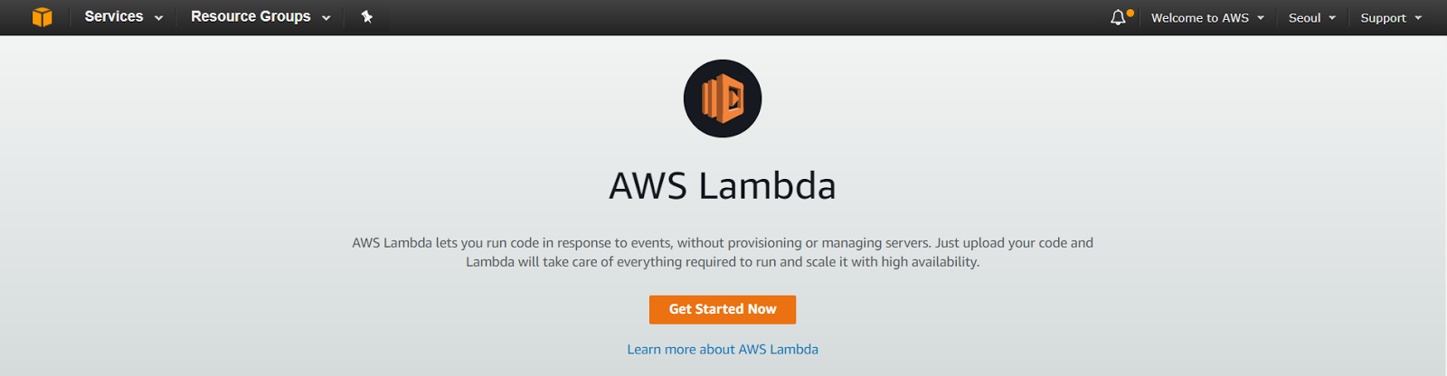Click the AWS cube logo icon
Screen dimensions: 1447x376
42,17
